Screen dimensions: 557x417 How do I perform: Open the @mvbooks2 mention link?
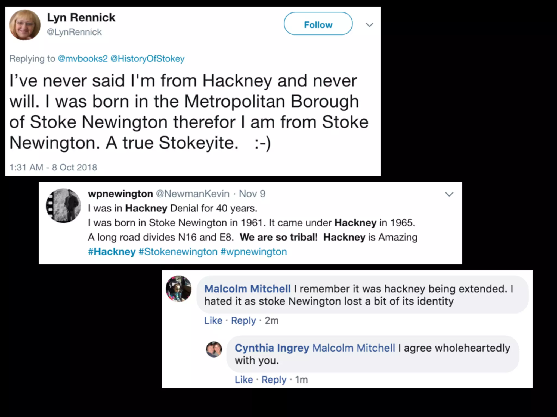83,59
